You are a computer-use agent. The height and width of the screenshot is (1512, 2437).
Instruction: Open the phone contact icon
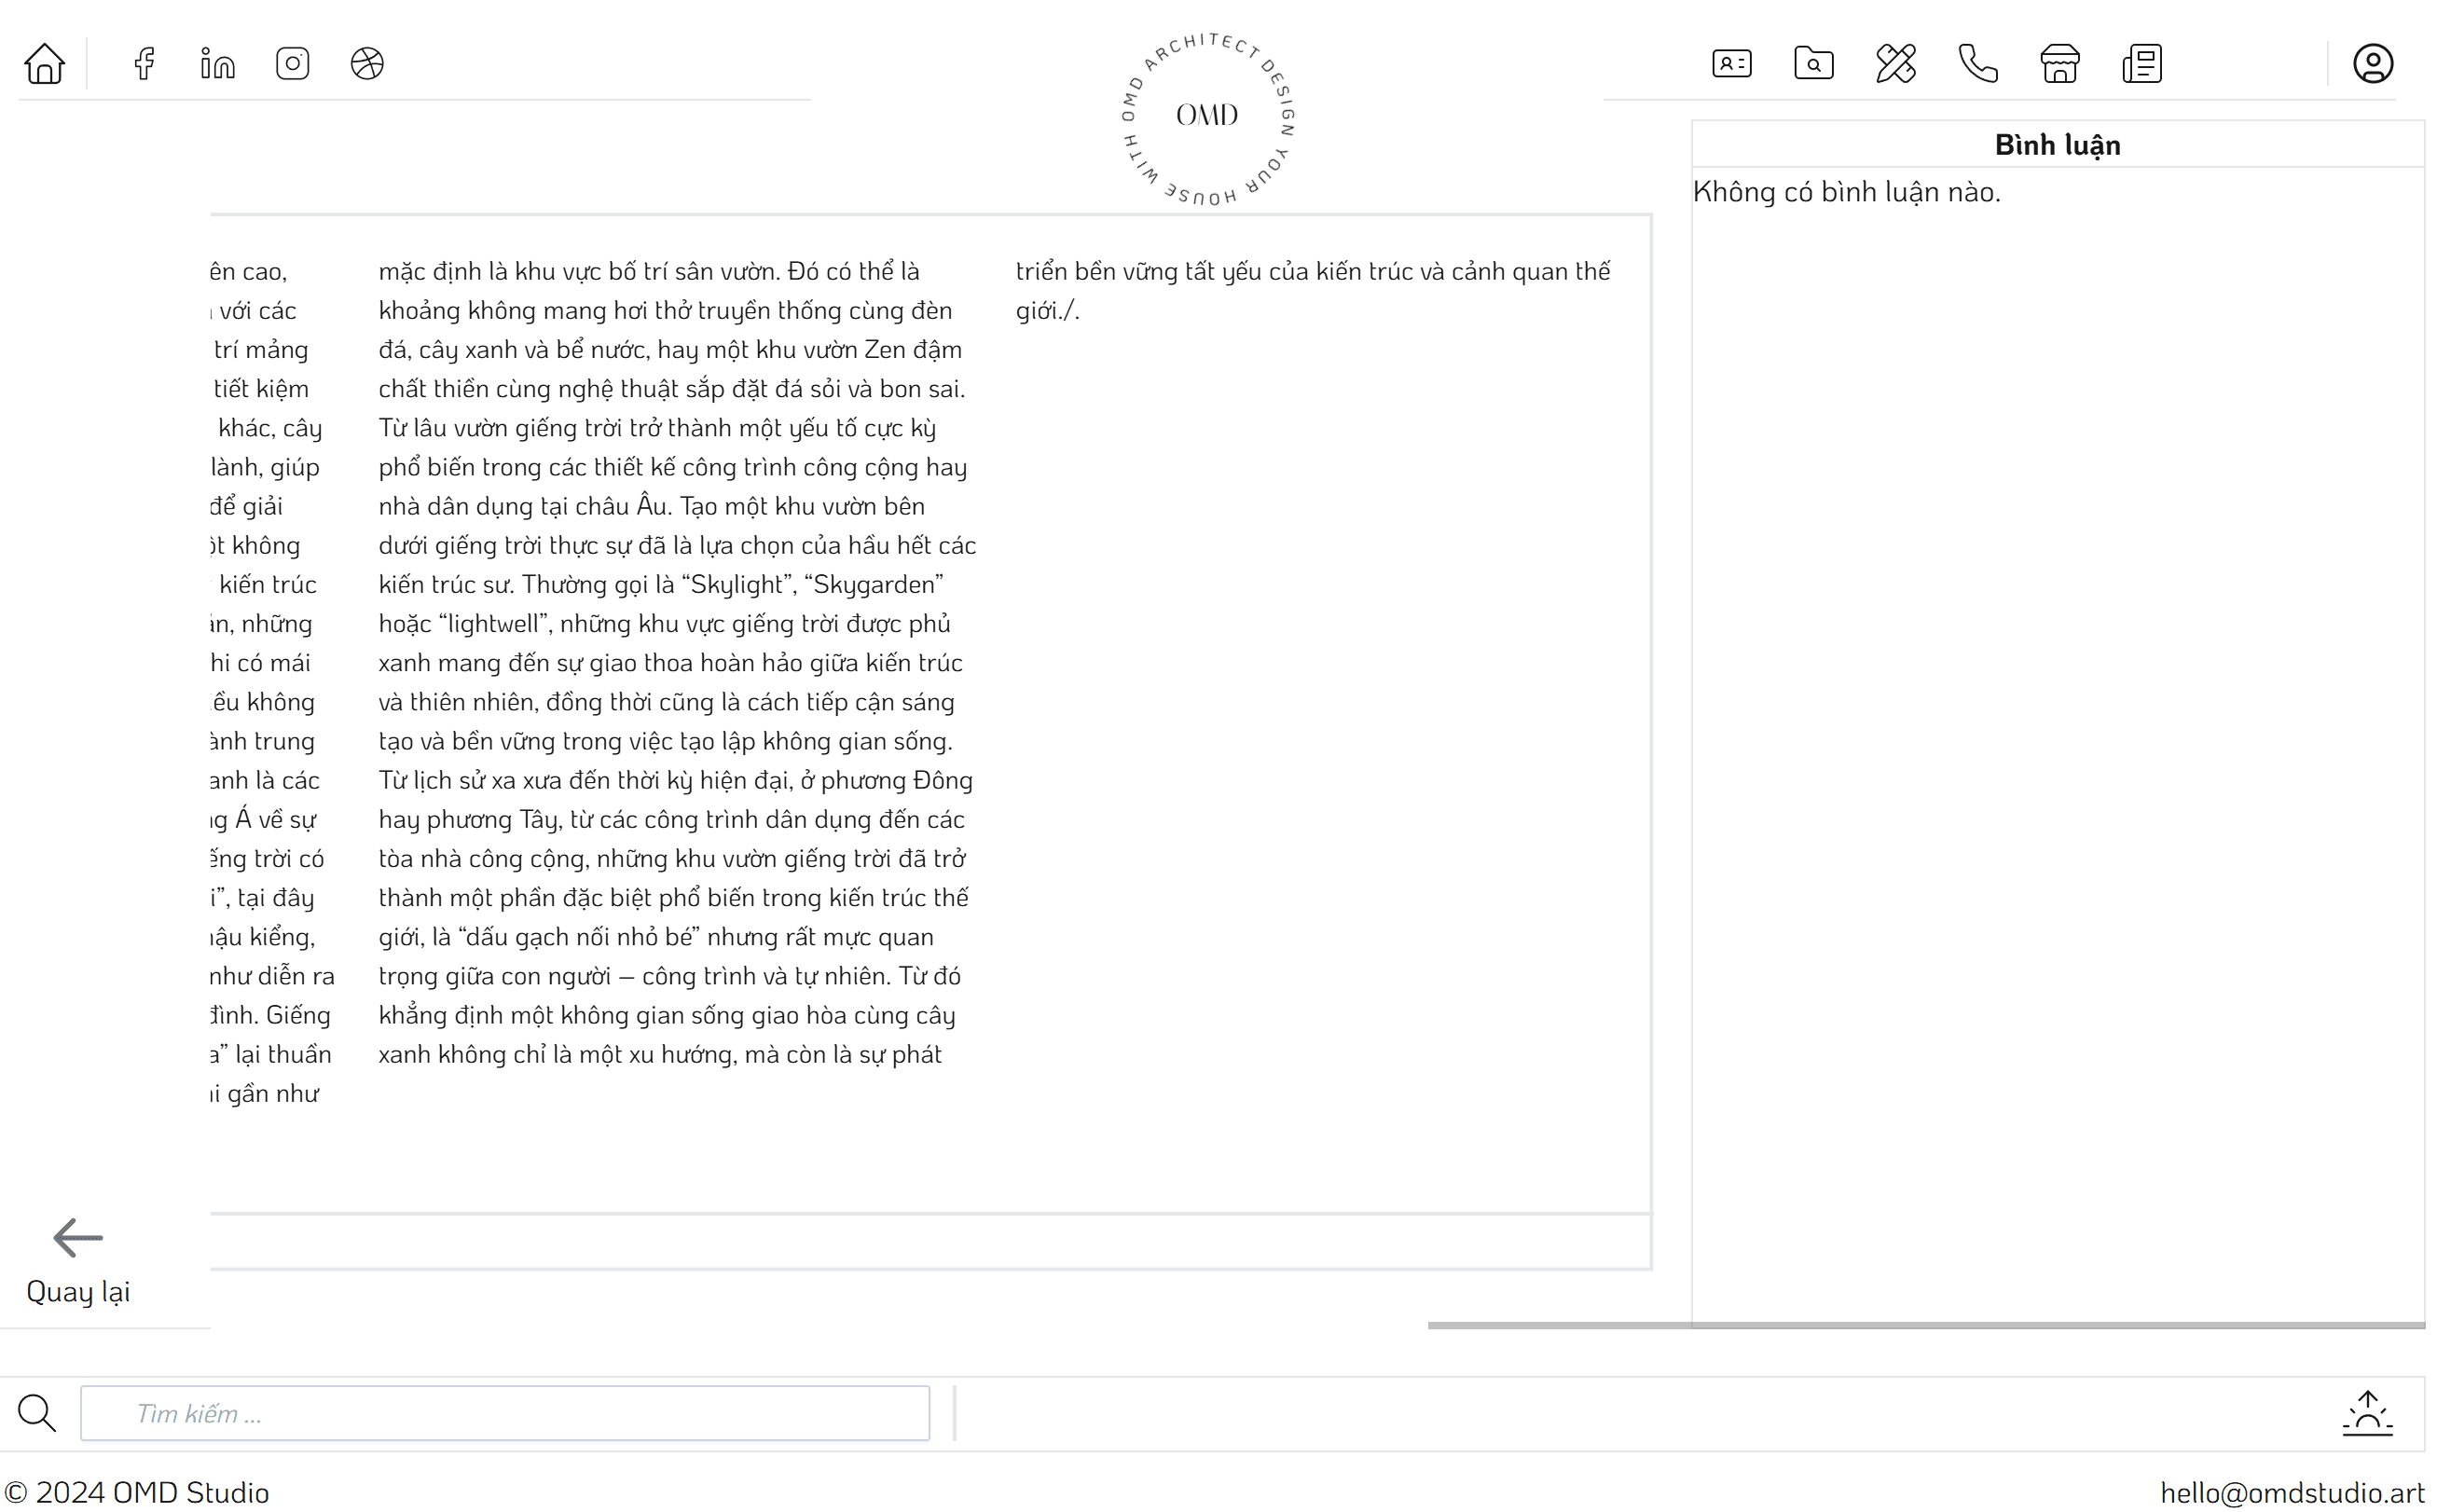(1977, 63)
